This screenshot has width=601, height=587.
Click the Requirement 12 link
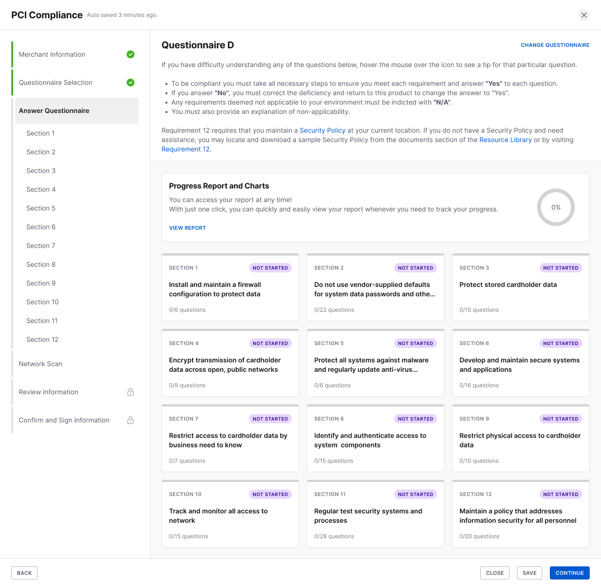point(186,149)
